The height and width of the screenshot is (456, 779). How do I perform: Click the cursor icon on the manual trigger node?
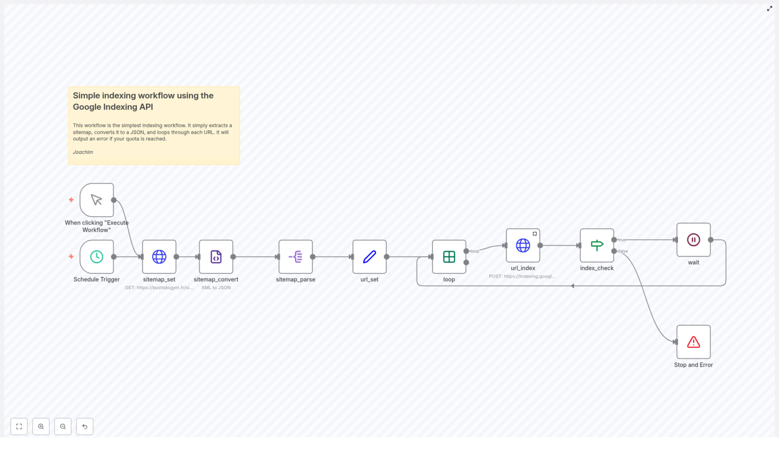tap(96, 200)
